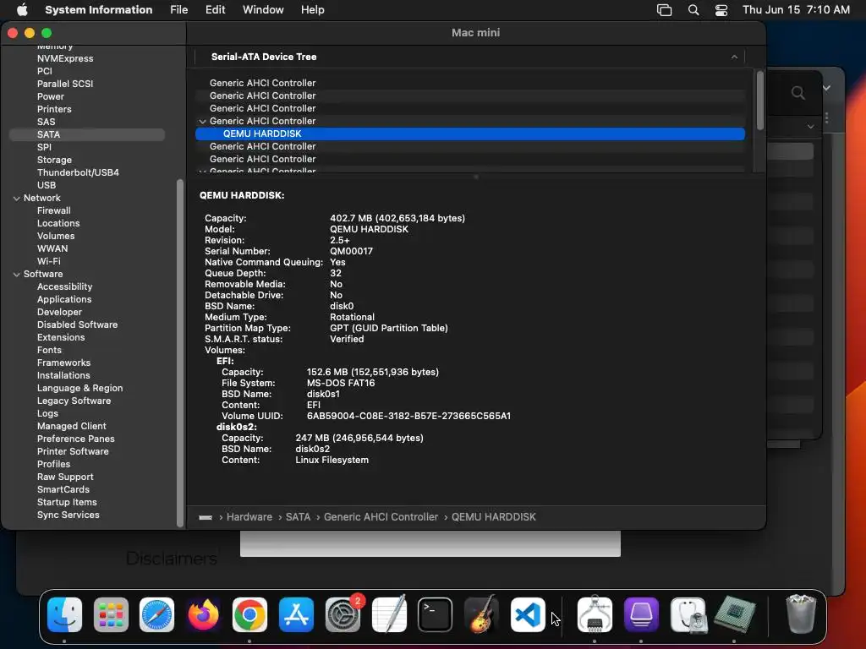This screenshot has width=866, height=649.
Task: Select Startup Items in sidebar
Action: pos(67,502)
